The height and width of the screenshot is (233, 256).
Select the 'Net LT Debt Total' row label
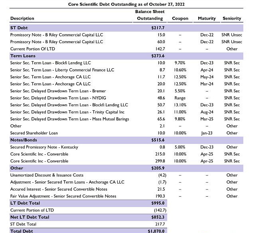[30, 217]
